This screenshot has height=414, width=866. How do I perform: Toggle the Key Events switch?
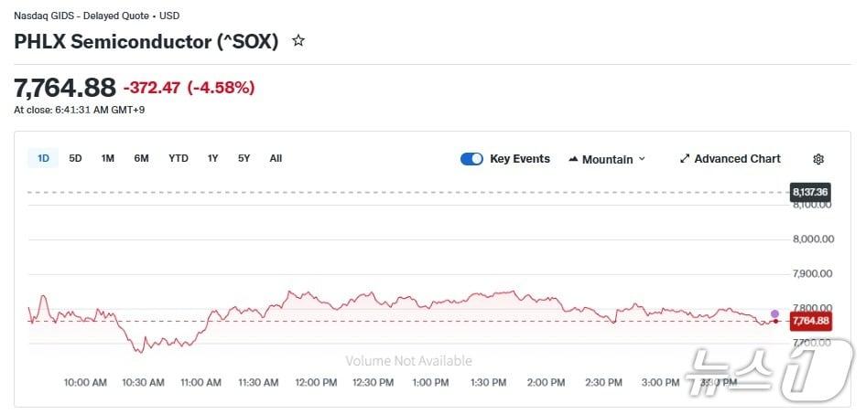point(471,159)
